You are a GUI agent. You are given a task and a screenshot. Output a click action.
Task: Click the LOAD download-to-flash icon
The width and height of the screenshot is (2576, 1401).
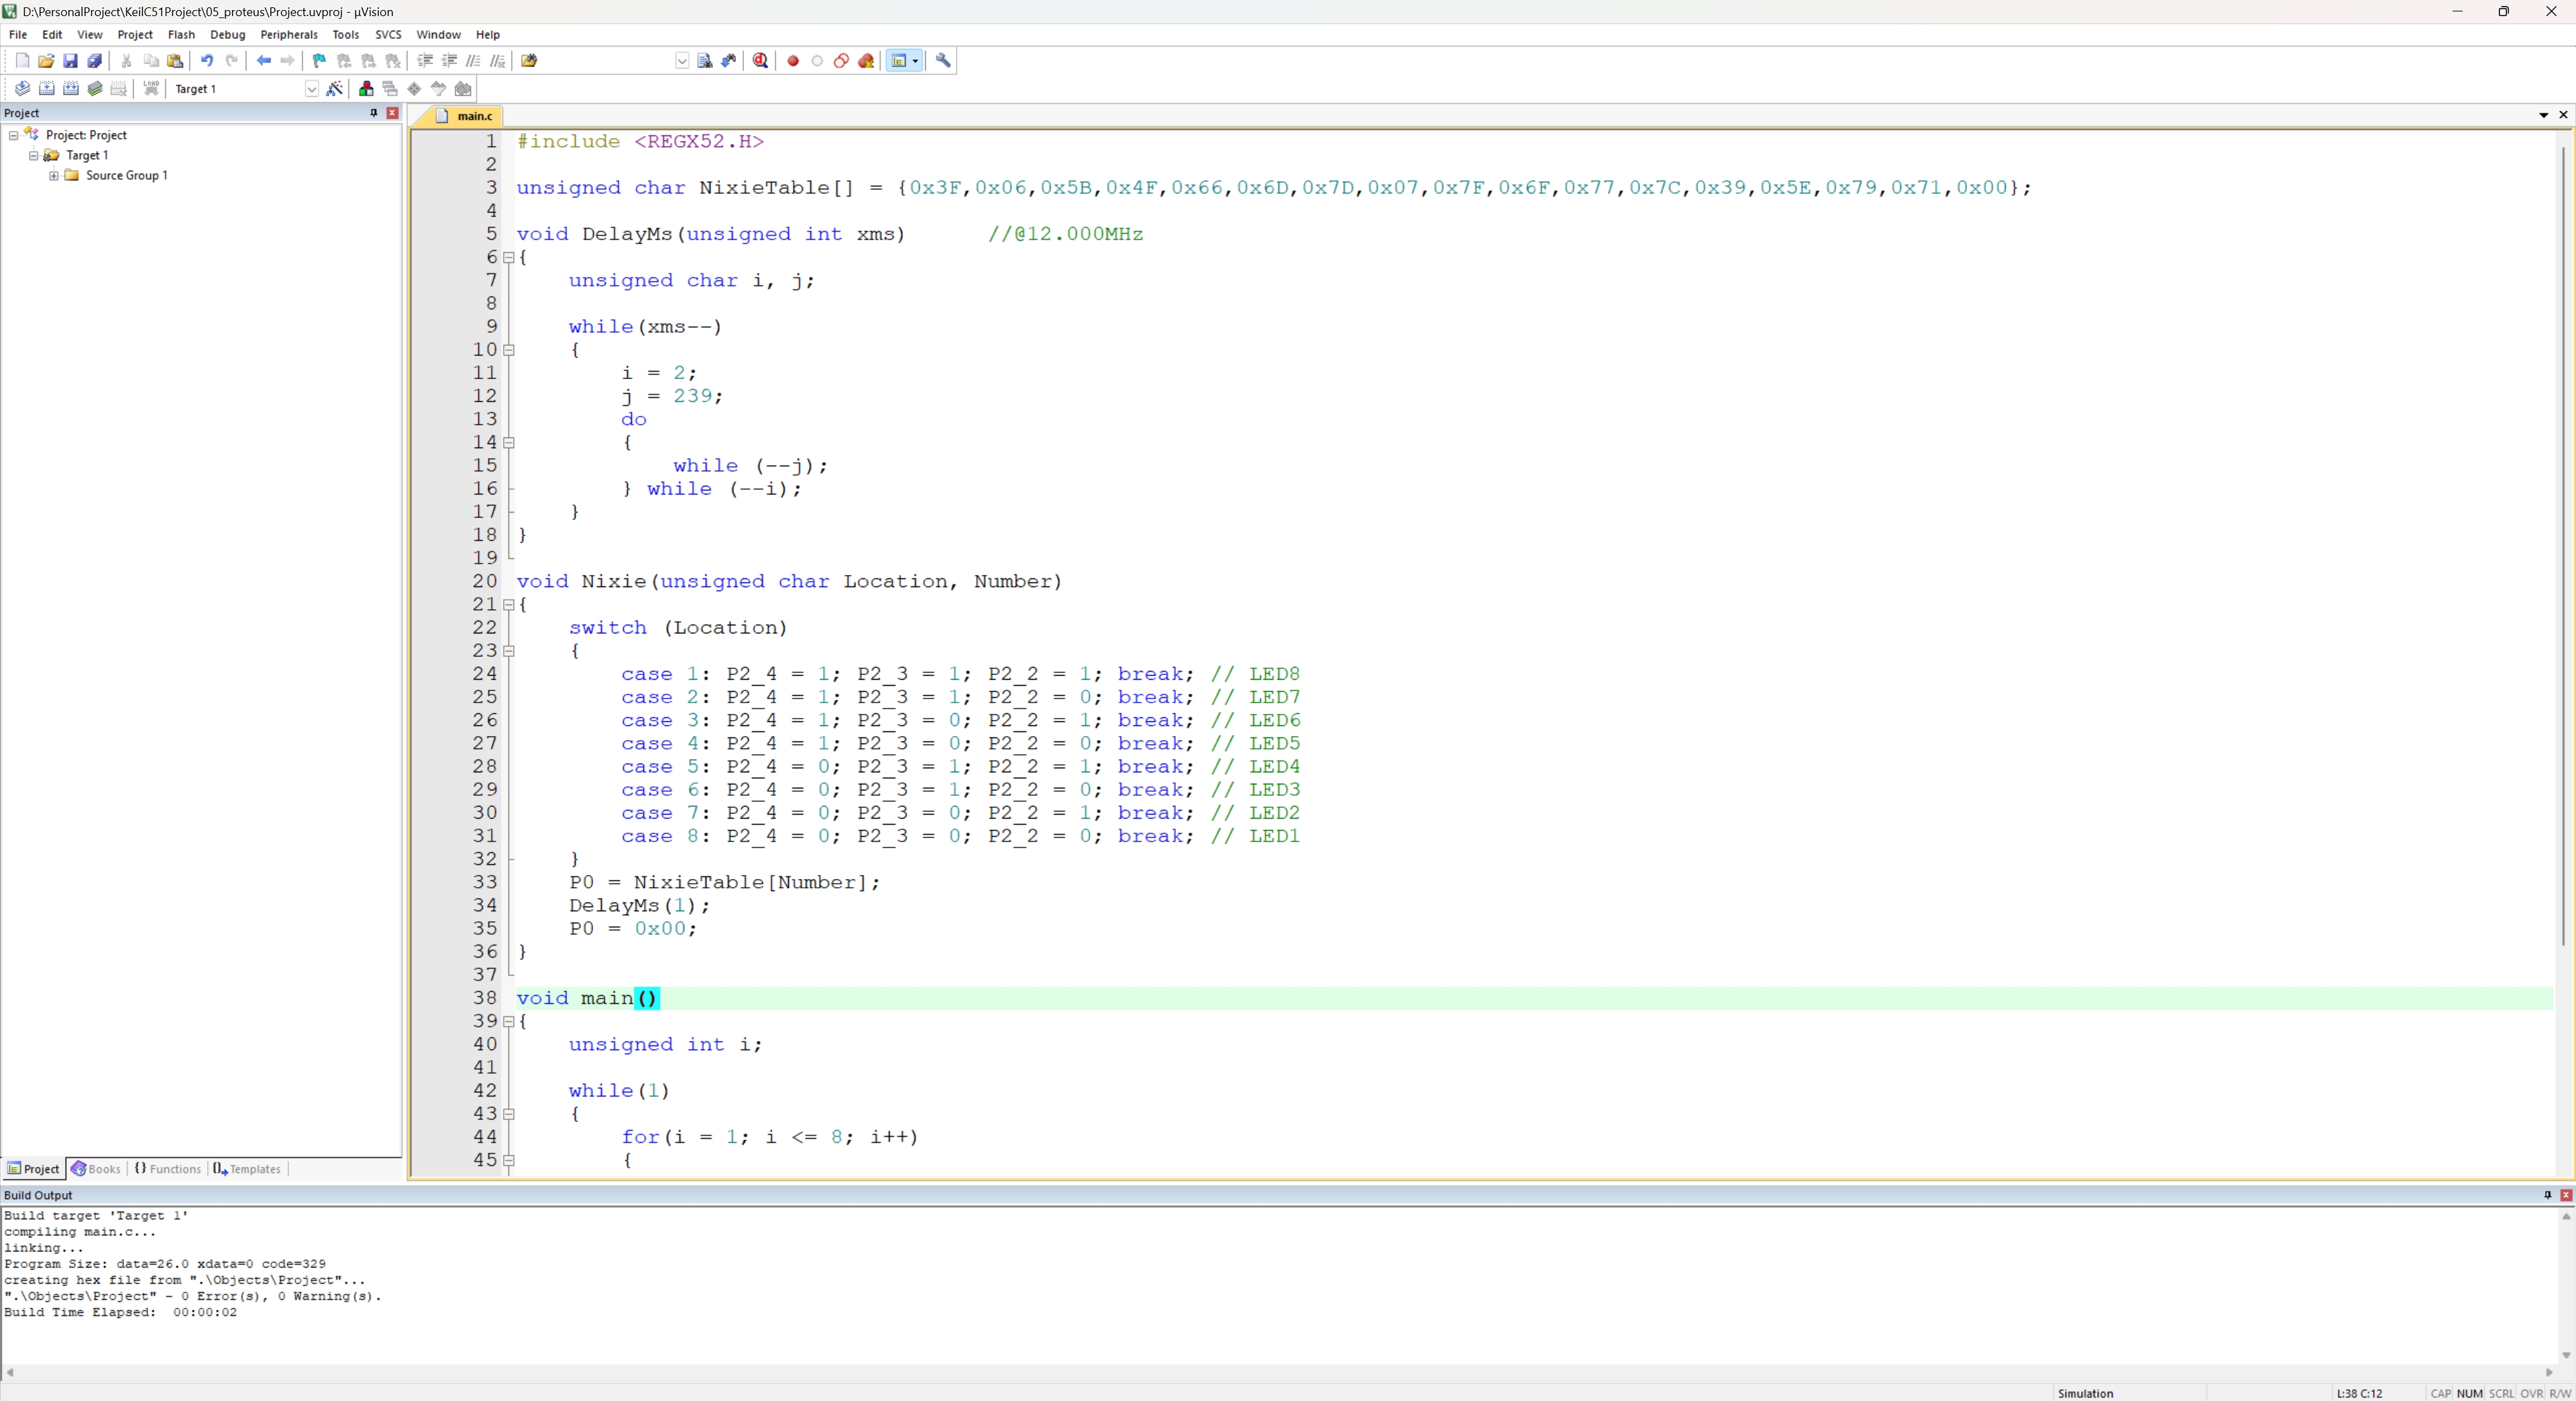coord(151,89)
